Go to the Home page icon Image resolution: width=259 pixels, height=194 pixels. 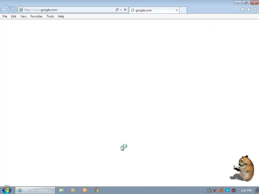[243, 10]
